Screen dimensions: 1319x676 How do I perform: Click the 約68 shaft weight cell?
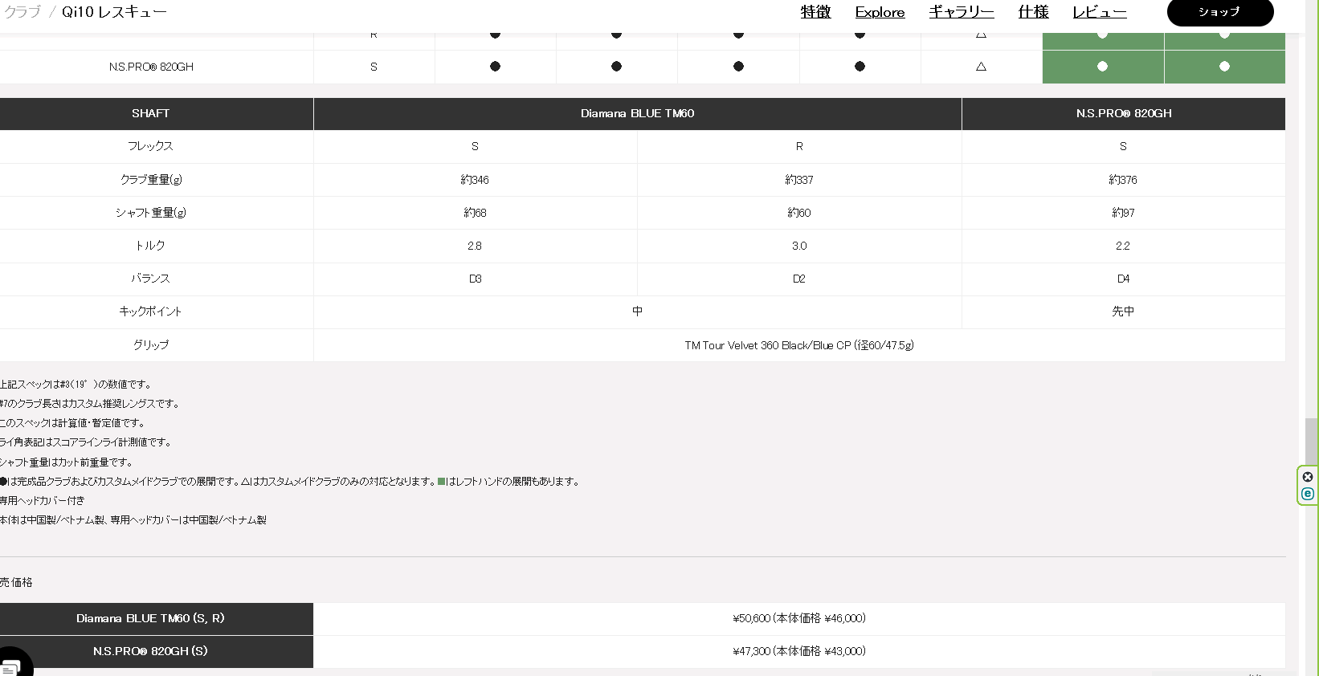point(475,213)
